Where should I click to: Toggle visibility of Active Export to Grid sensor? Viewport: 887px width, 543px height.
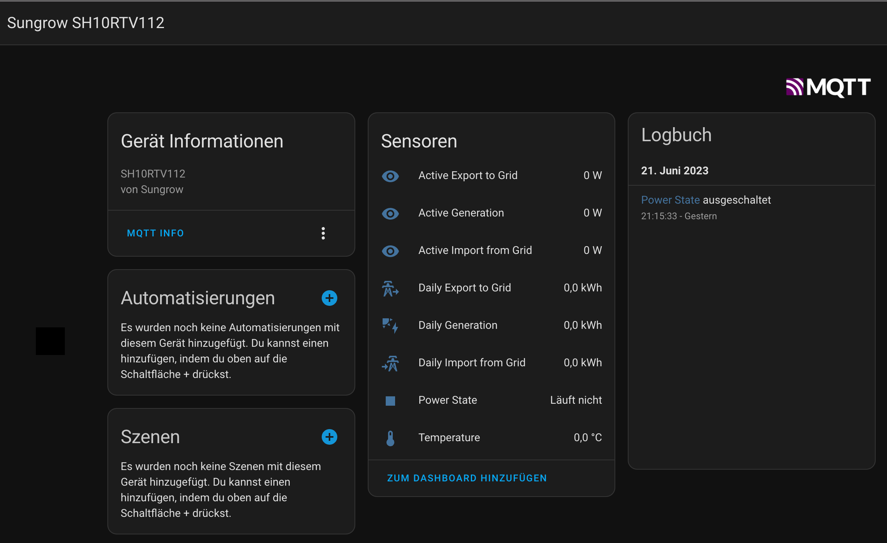390,176
